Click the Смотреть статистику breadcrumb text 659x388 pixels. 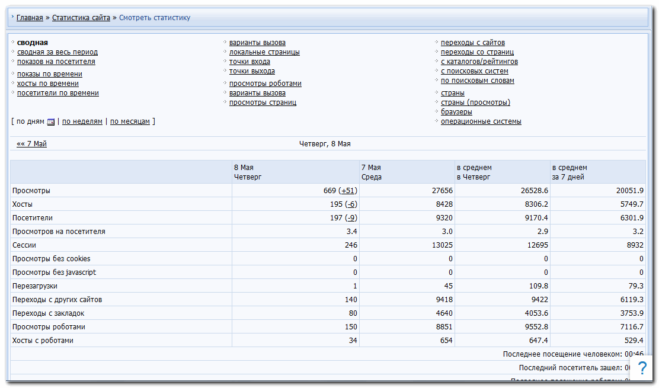coord(155,18)
